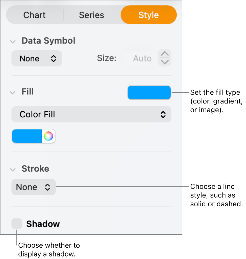This screenshot has height=259, width=246.
Task: Select the Style tab
Action: click(149, 15)
